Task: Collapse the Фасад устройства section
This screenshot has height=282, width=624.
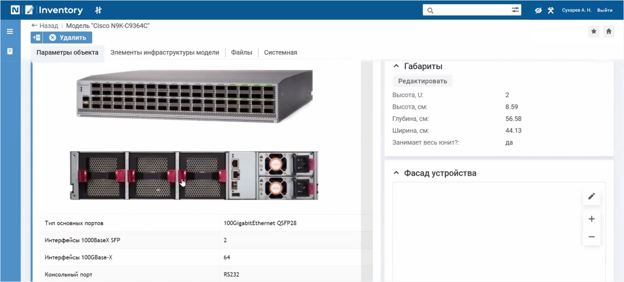Action: click(x=396, y=173)
